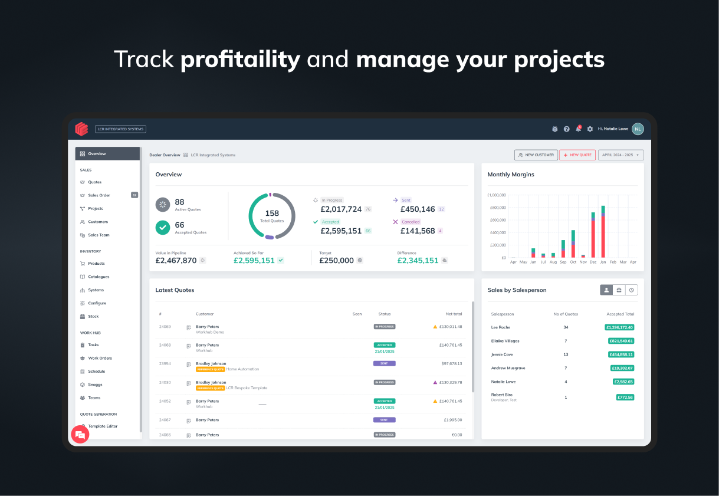Click document icon for quote 24069

(x=189, y=327)
